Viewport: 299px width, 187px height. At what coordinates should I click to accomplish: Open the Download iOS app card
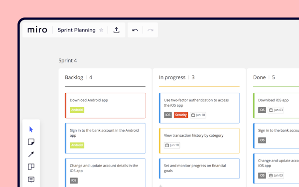tap(276, 106)
